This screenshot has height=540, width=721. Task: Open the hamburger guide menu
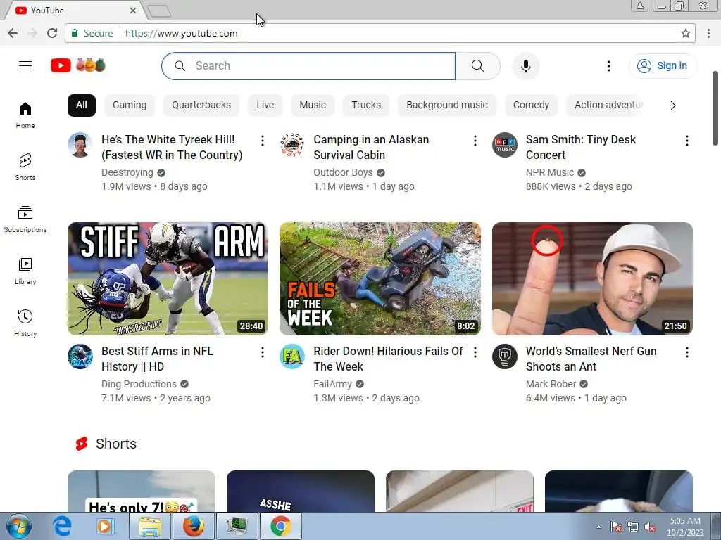pos(25,65)
